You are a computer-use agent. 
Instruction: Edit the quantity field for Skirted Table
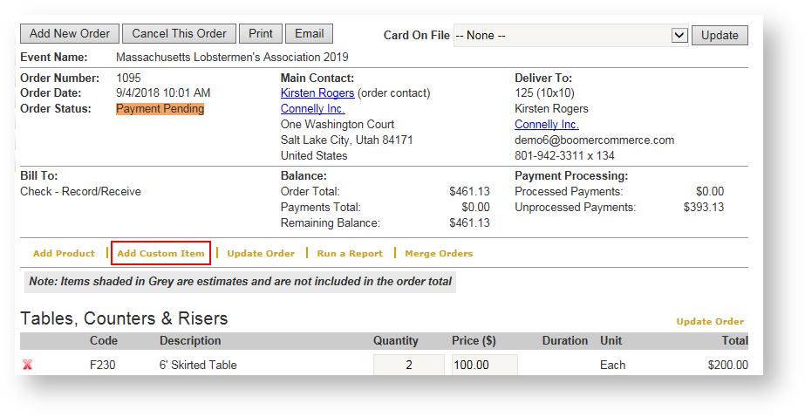pyautogui.click(x=408, y=365)
